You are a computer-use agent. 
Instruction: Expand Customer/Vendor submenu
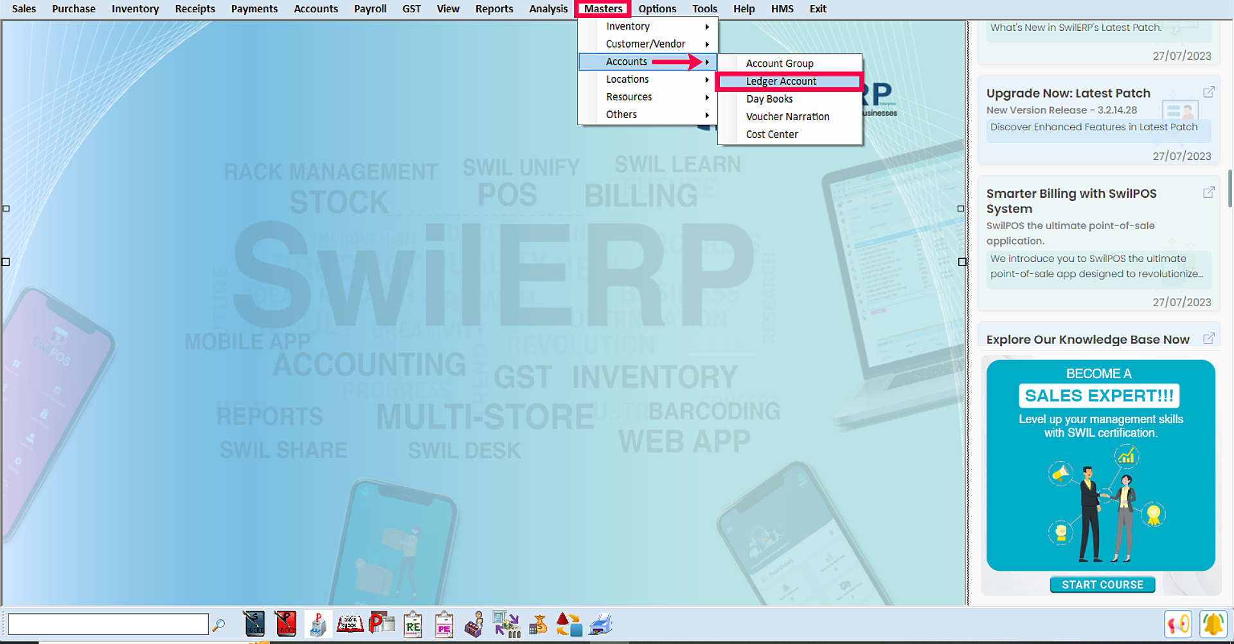648,44
